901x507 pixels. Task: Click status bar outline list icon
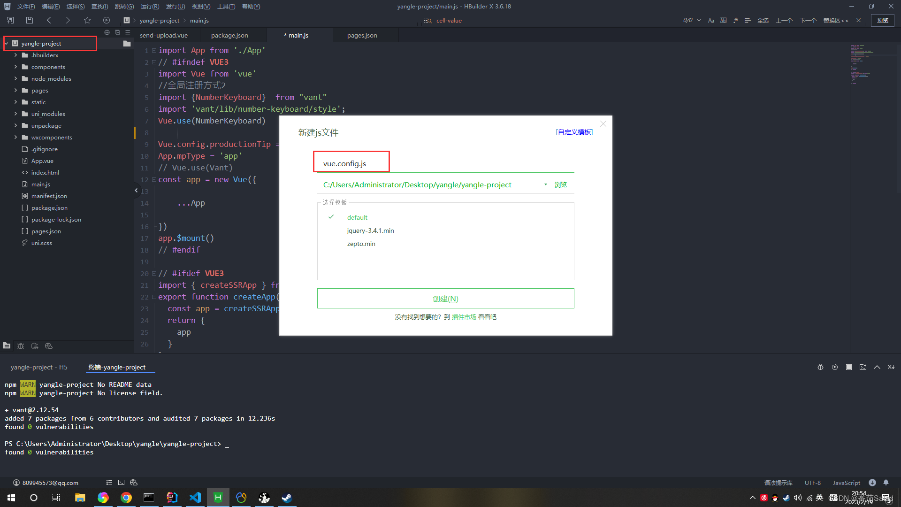coord(109,483)
